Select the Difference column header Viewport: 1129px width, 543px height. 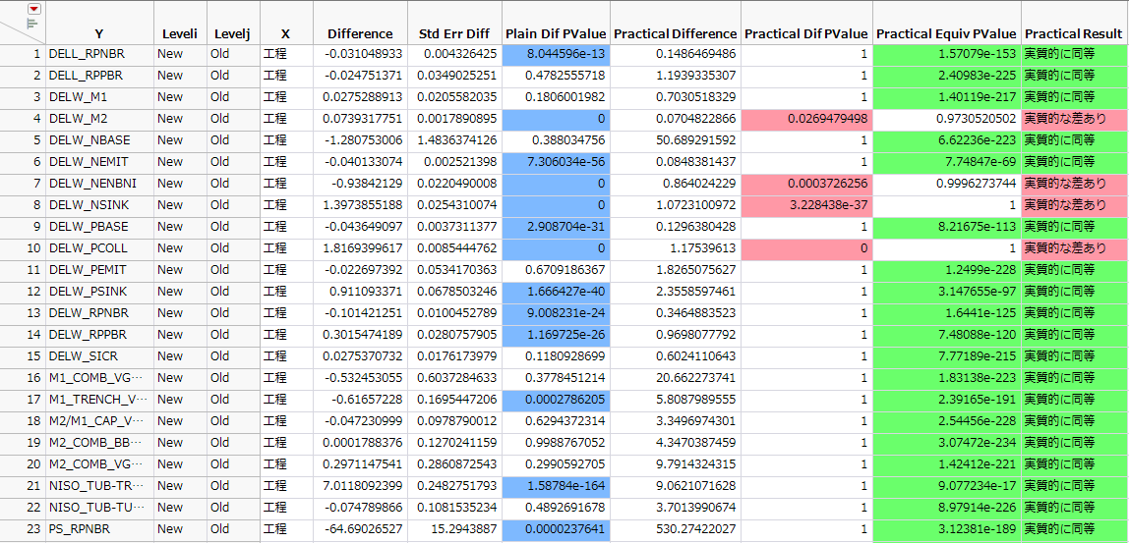tap(360, 33)
